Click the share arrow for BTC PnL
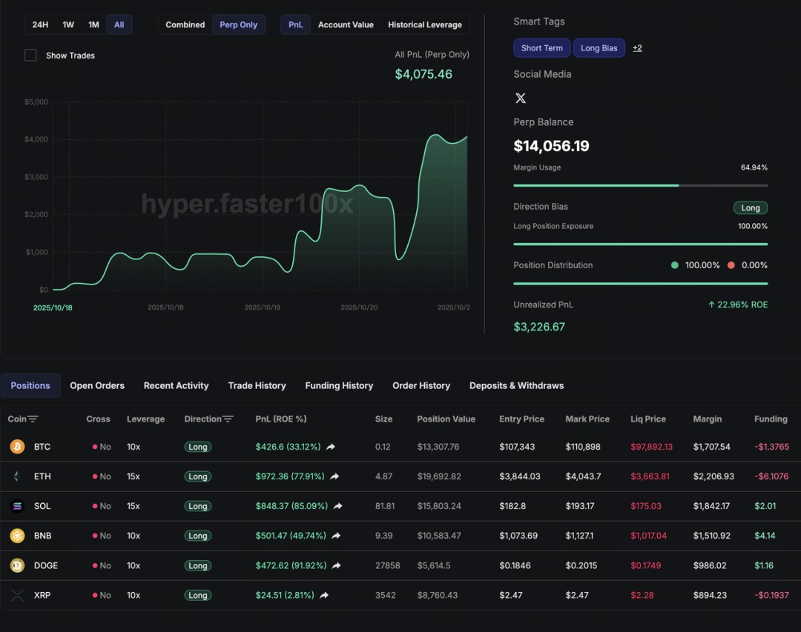This screenshot has height=632, width=801. coord(331,447)
